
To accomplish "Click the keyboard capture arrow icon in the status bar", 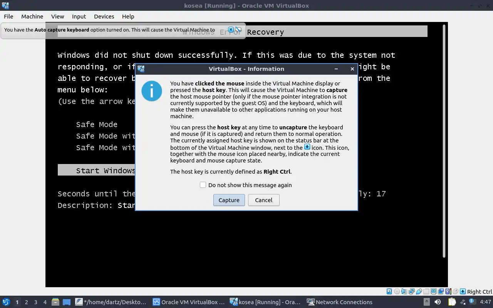I will (463, 291).
